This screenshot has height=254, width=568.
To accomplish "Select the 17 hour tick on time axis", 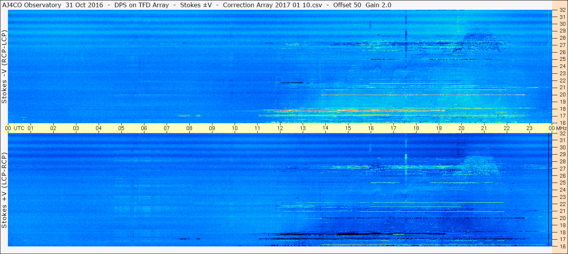I will click(393, 128).
